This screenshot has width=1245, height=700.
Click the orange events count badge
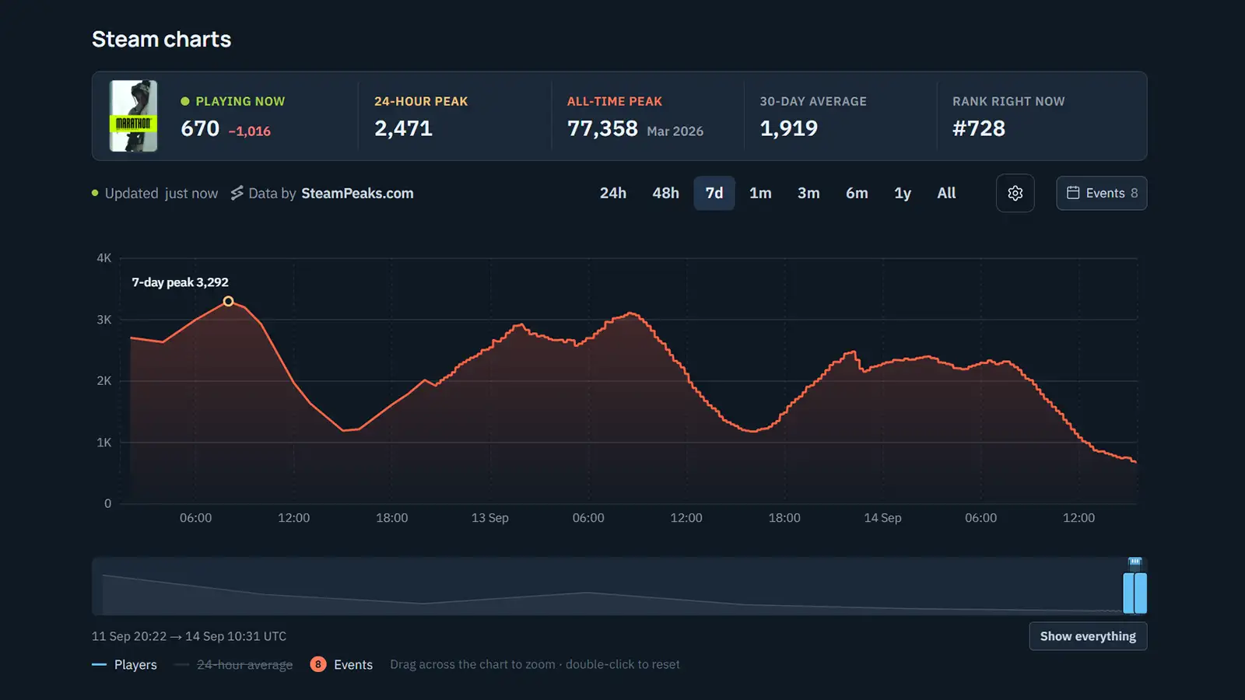pyautogui.click(x=317, y=664)
